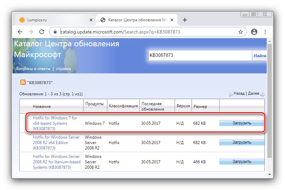The image size is (285, 190).
Task: Open Hotfix for Windows 7 x64-based Systems link
Action: click(x=55, y=123)
